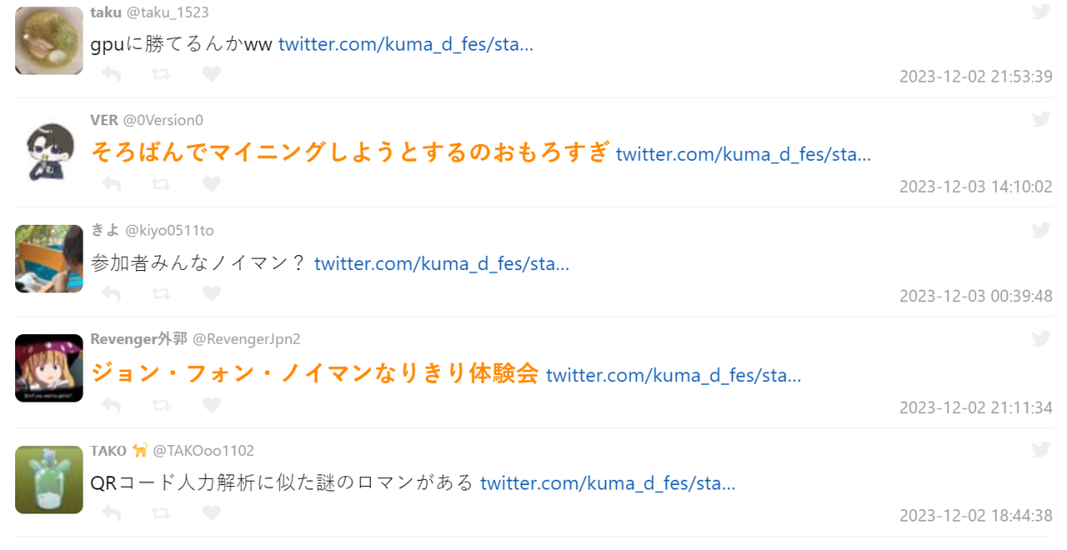The width and height of the screenshot is (1067, 550).
Task: Click the 2023-12-02 18:44:38 timestamp
Action: click(x=975, y=515)
